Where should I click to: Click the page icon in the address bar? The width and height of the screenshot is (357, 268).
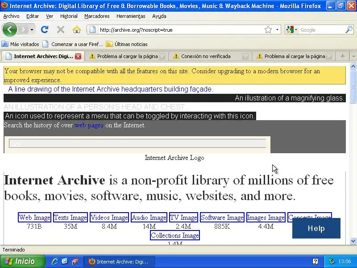[x=92, y=29]
